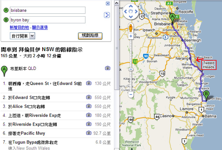The width and height of the screenshot is (222, 150).
Task: Open the 自行開車 travel mode dropdown
Action: 23,36
